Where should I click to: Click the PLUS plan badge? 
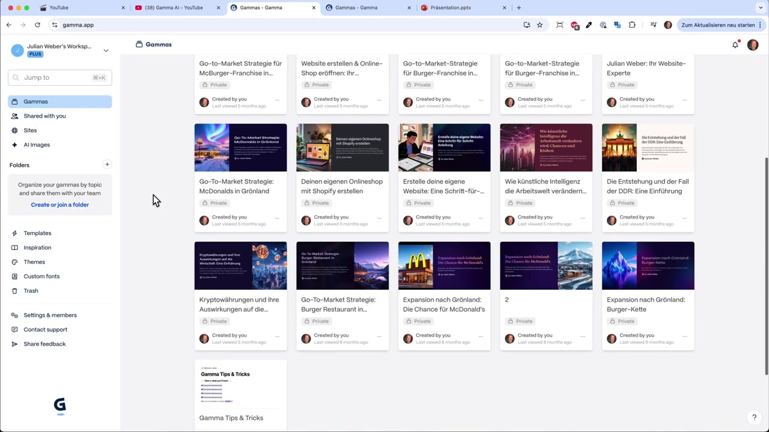pos(35,54)
